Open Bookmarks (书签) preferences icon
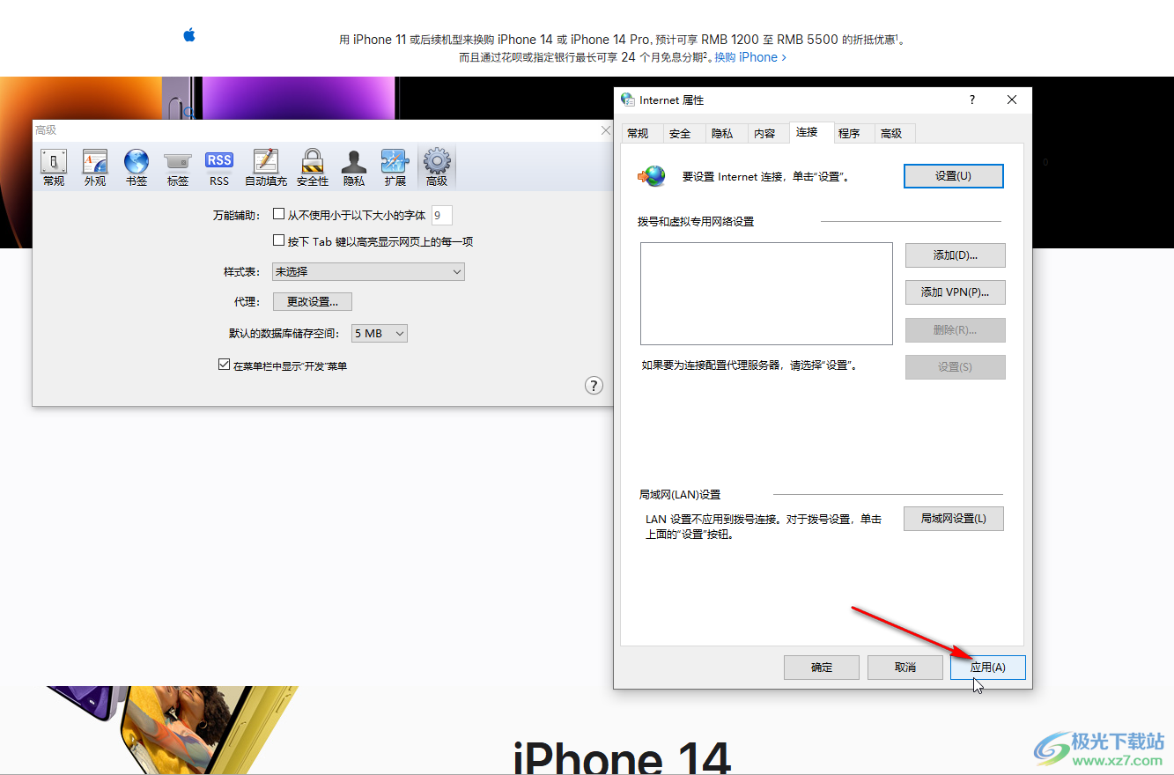This screenshot has width=1174, height=775. tap(137, 167)
